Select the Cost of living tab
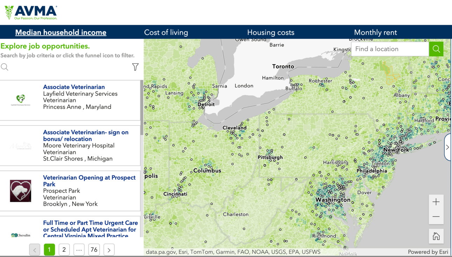This screenshot has height=257, width=452. (166, 33)
